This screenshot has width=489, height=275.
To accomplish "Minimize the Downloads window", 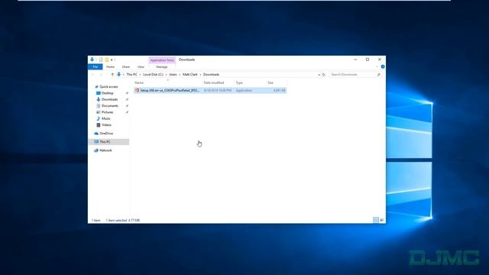I will [x=355, y=60].
